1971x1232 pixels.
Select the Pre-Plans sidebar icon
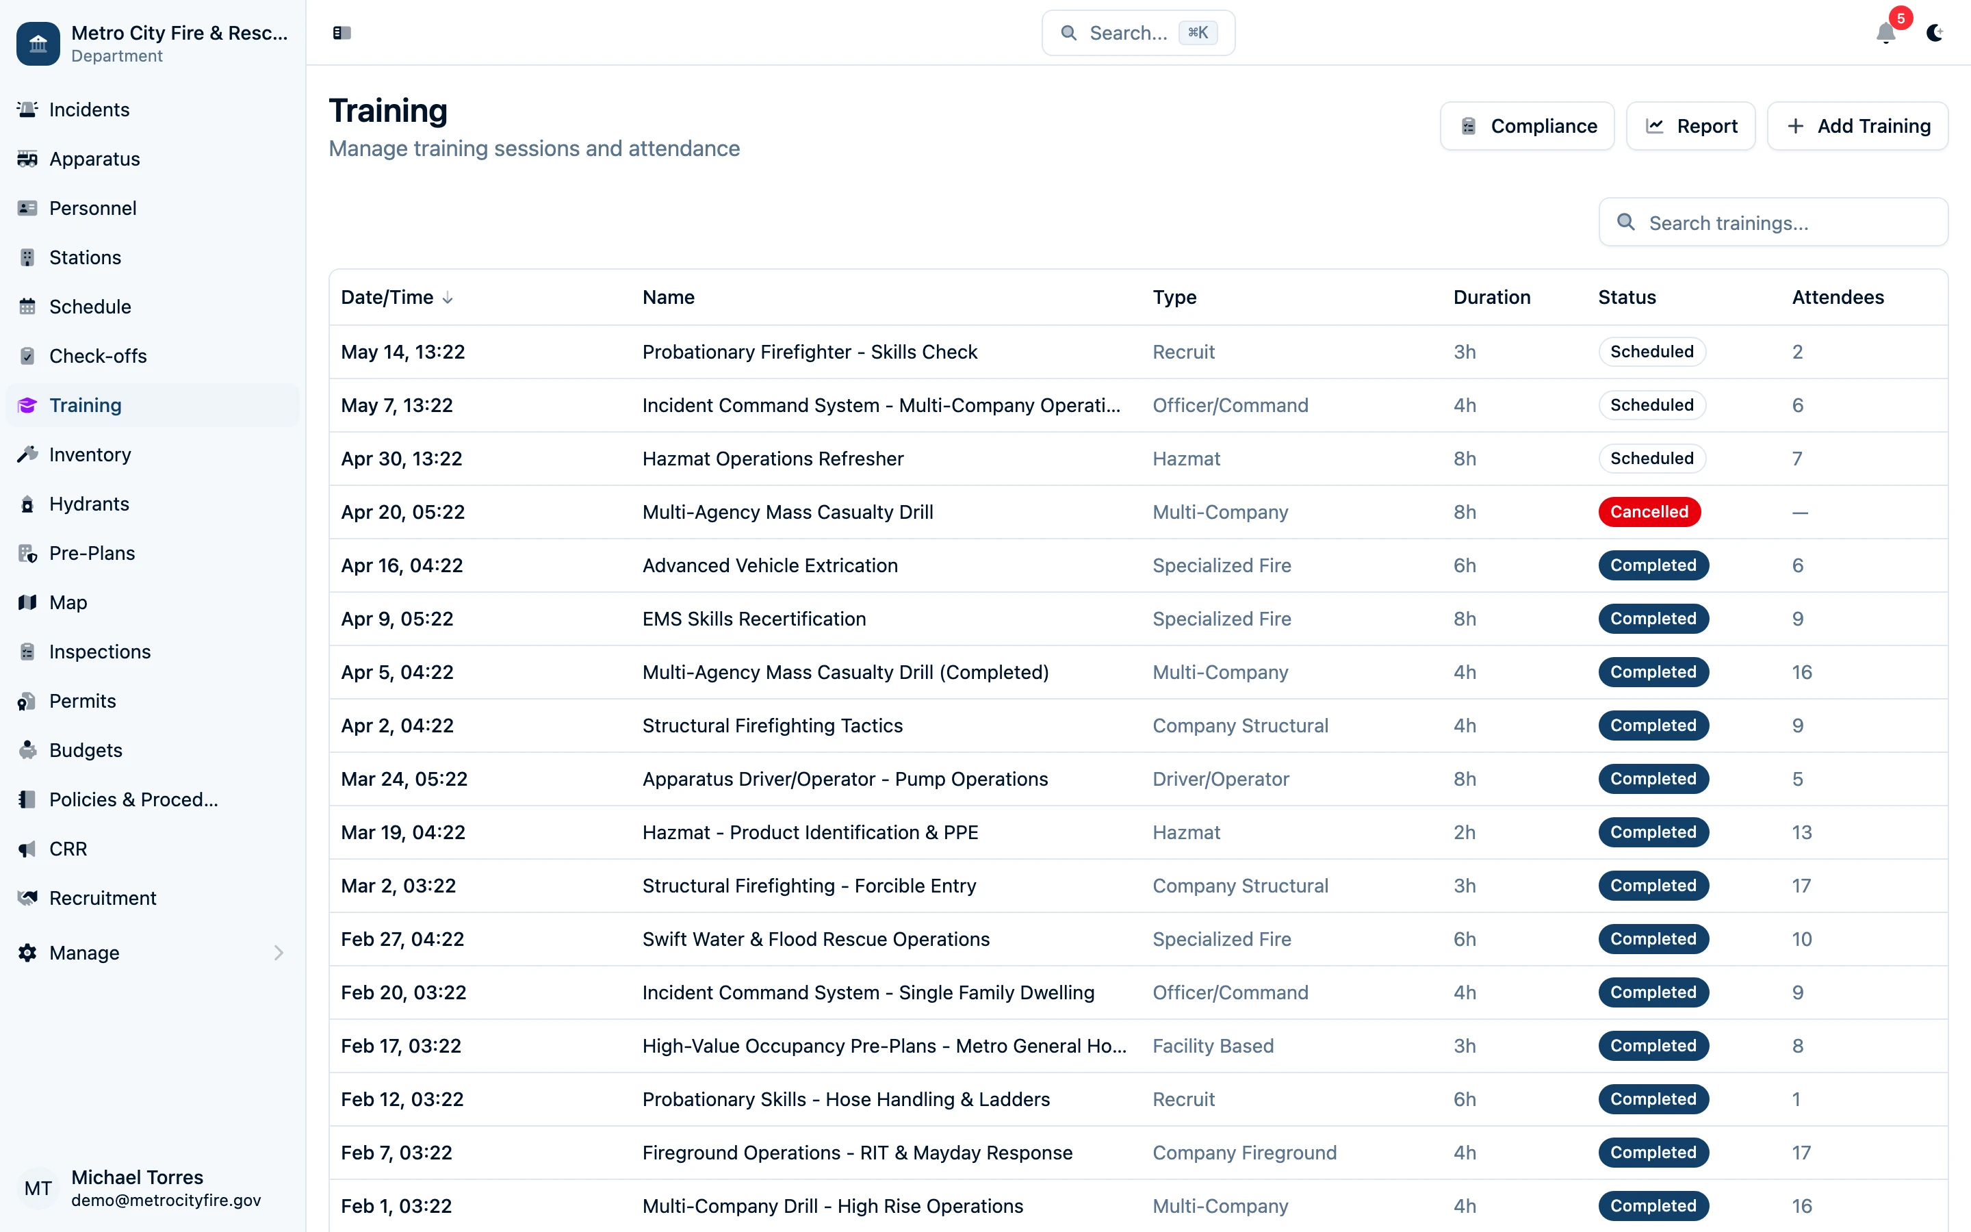pos(27,552)
